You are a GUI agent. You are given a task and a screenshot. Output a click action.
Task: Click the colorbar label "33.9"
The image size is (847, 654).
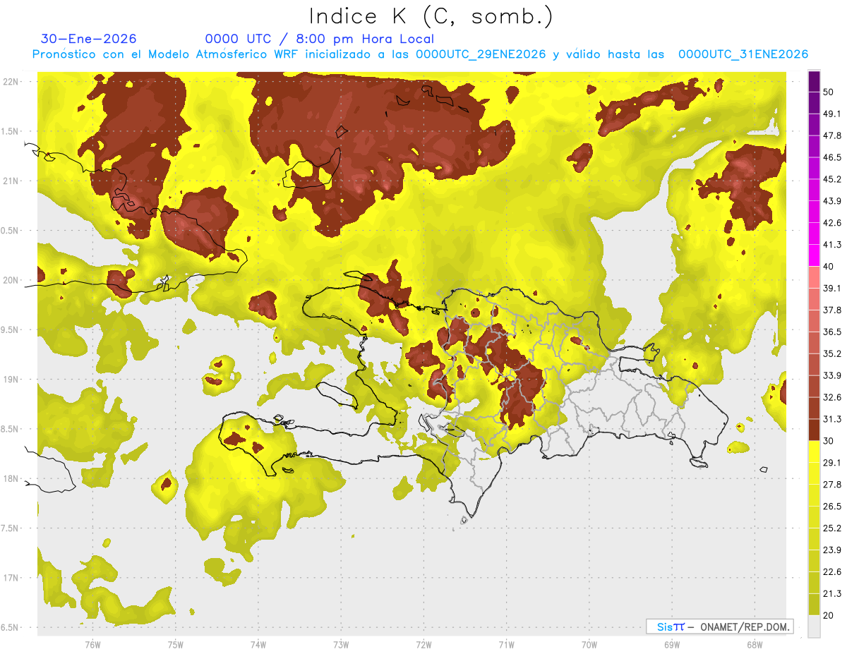[832, 375]
